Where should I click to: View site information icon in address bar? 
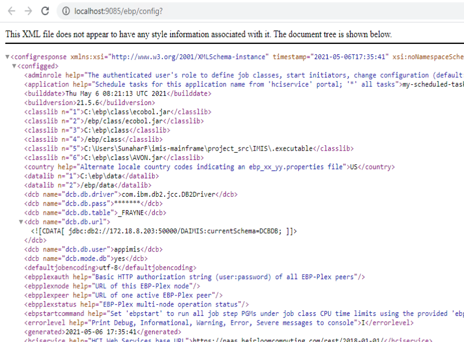tap(66, 12)
